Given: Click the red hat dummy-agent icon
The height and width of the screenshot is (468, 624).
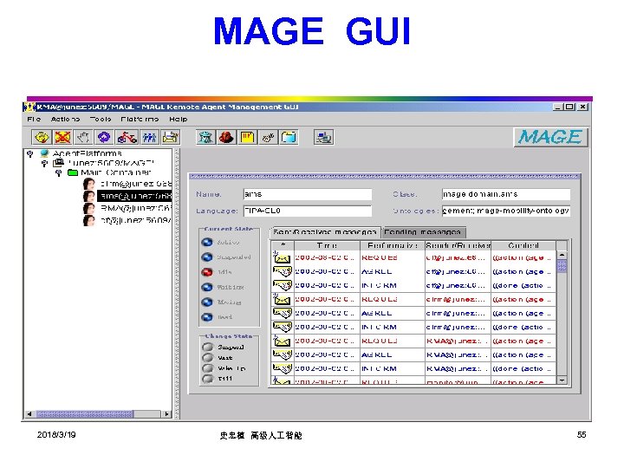Looking at the screenshot, I should [x=226, y=137].
